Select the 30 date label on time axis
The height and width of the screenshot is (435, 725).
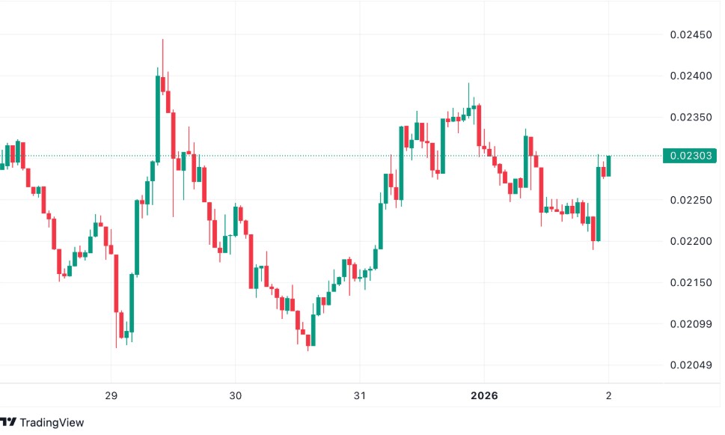(235, 395)
